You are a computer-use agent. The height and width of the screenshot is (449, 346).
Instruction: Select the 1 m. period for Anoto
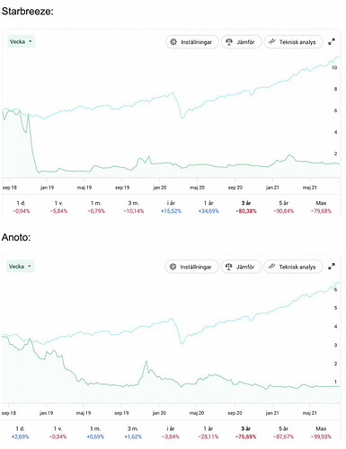click(95, 433)
